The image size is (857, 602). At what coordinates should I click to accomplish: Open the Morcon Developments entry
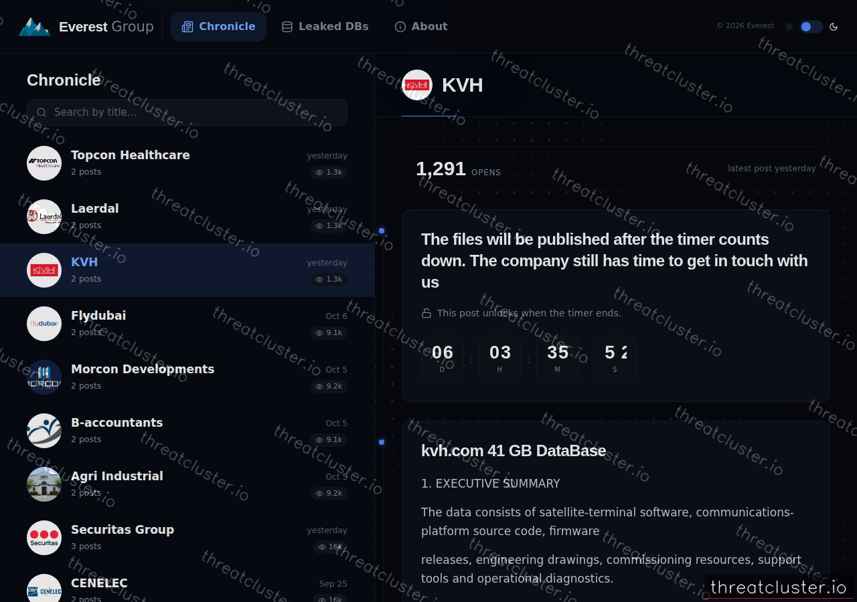[187, 377]
